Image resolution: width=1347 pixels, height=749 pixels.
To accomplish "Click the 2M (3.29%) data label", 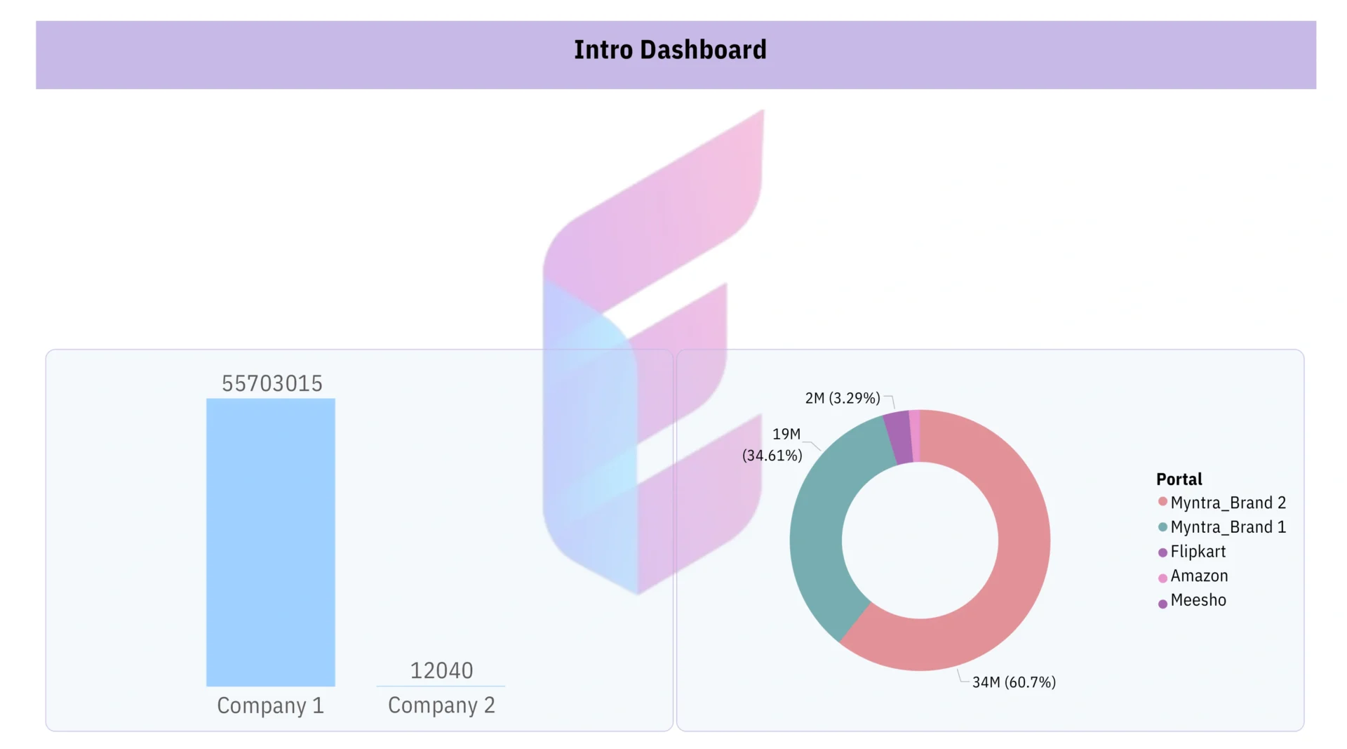I will tap(842, 398).
